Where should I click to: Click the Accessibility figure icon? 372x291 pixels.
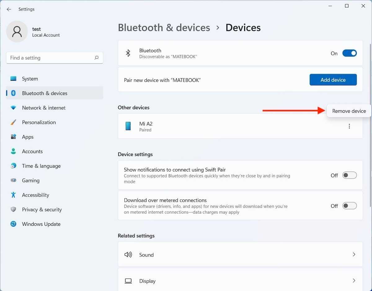pyautogui.click(x=13, y=195)
